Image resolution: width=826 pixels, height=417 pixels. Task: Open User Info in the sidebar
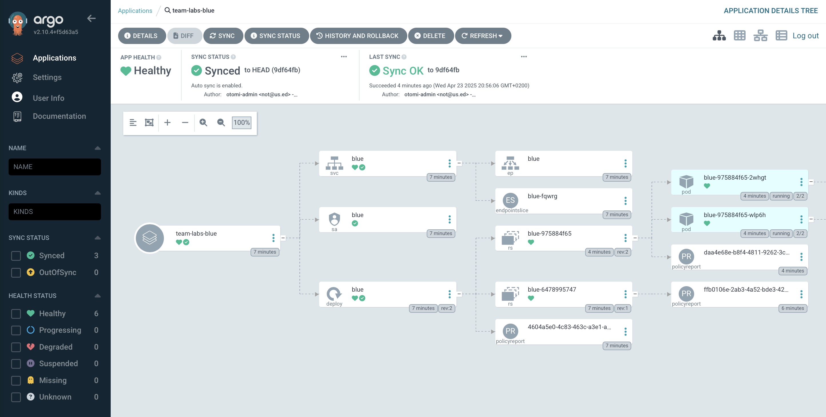48,98
